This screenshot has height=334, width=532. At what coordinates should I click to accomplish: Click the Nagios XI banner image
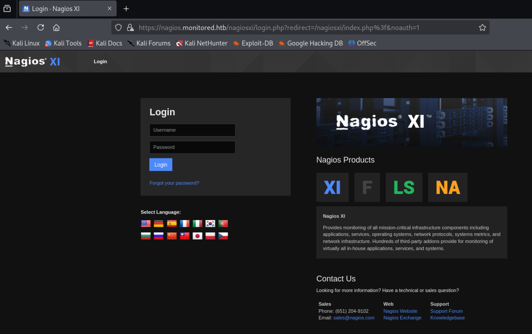tap(412, 122)
